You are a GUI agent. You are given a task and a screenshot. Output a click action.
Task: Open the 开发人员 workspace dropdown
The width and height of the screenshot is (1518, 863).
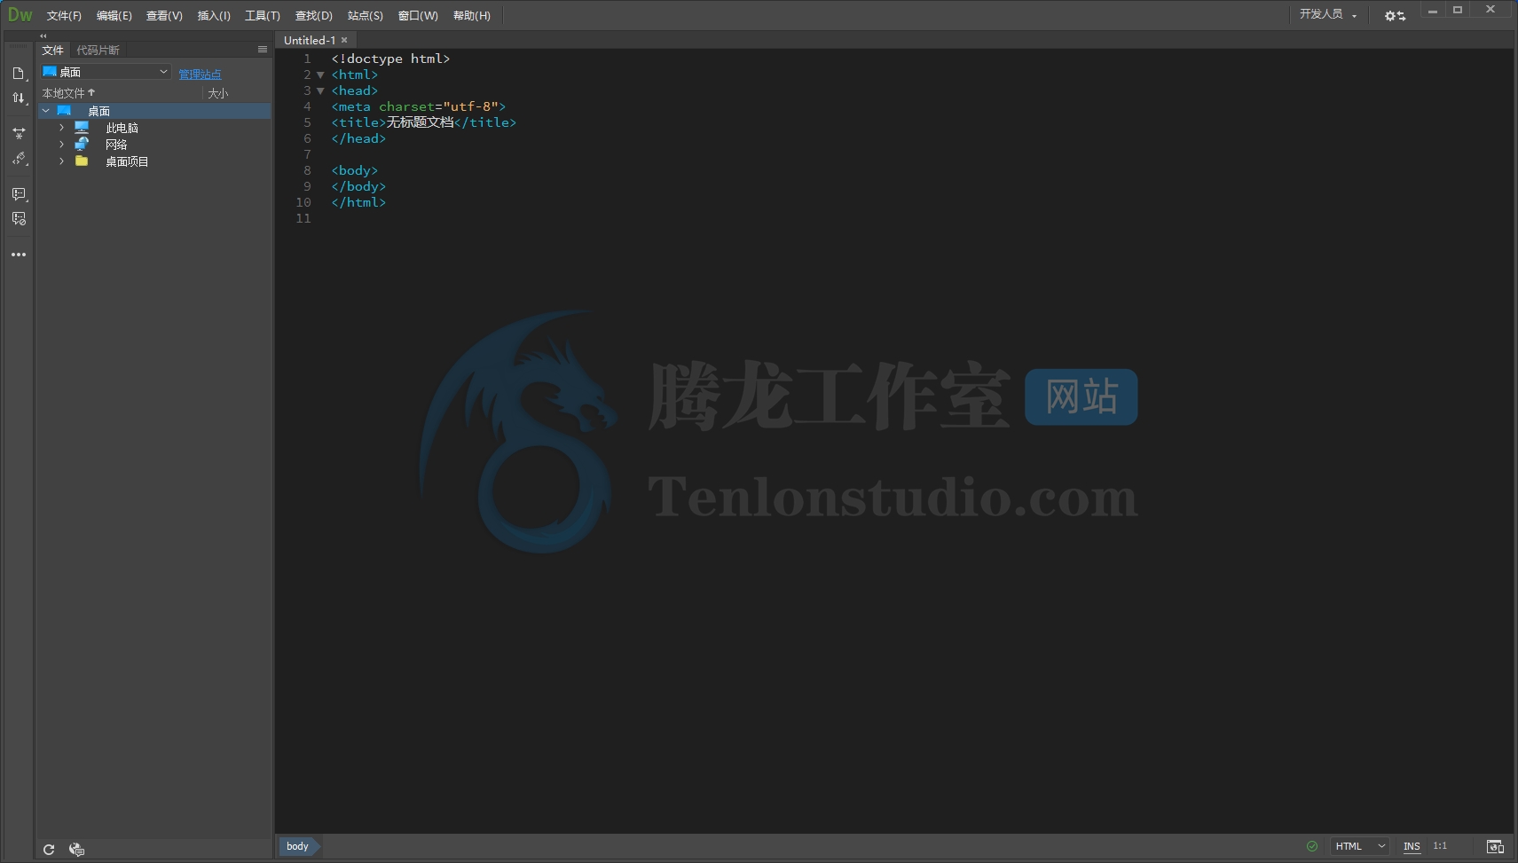click(1328, 14)
